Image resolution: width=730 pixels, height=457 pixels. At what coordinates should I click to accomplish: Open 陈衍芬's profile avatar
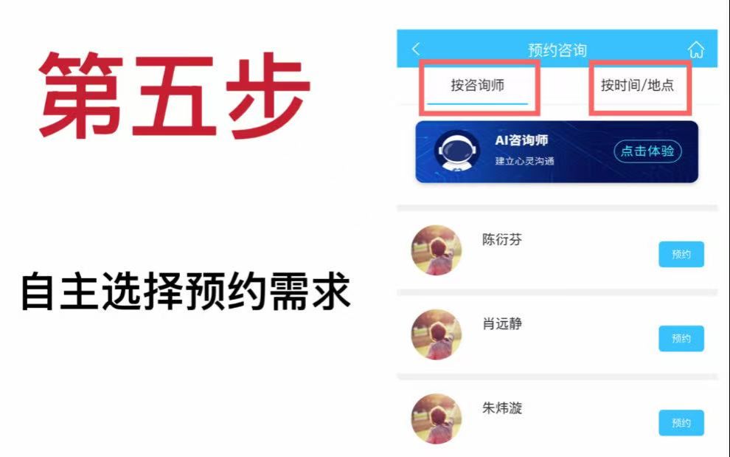[437, 250]
